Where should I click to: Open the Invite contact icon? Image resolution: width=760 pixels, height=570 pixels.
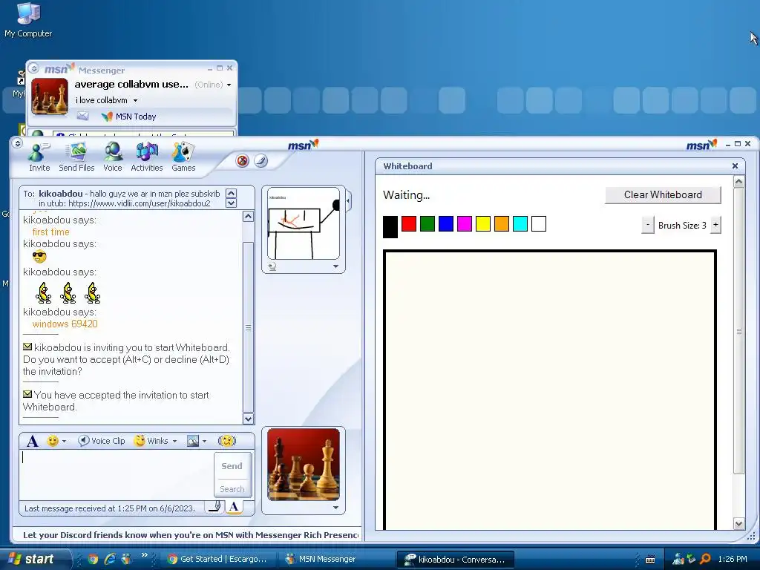[39, 157]
